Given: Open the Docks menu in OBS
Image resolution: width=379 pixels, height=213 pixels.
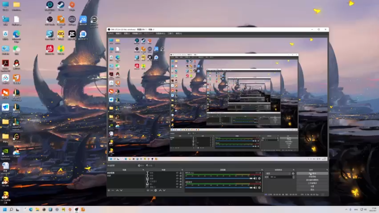Looking at the screenshot, I should pyautogui.click(x=137, y=34).
